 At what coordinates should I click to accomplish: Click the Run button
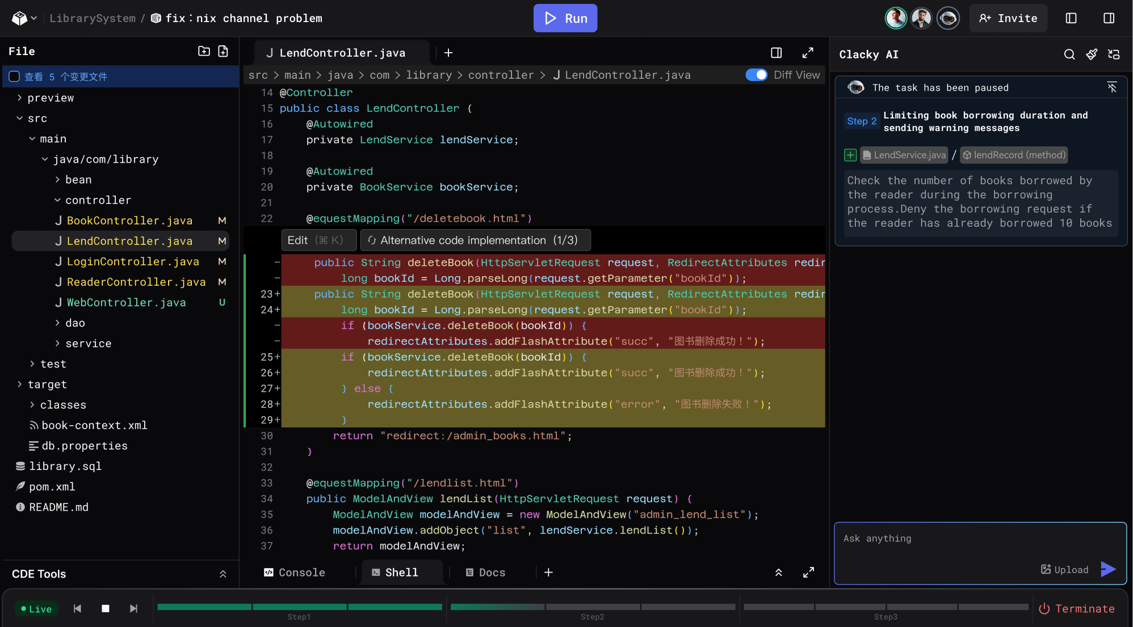pyautogui.click(x=565, y=18)
